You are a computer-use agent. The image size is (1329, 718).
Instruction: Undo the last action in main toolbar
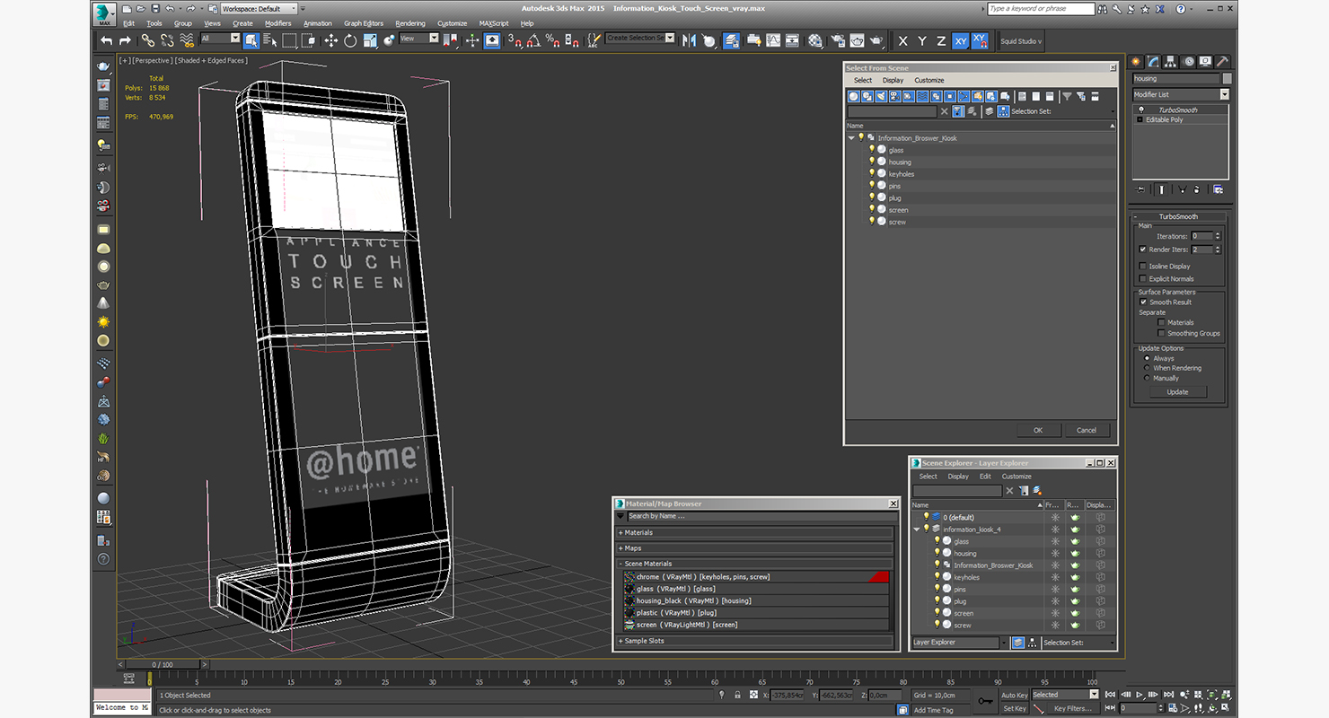click(107, 40)
